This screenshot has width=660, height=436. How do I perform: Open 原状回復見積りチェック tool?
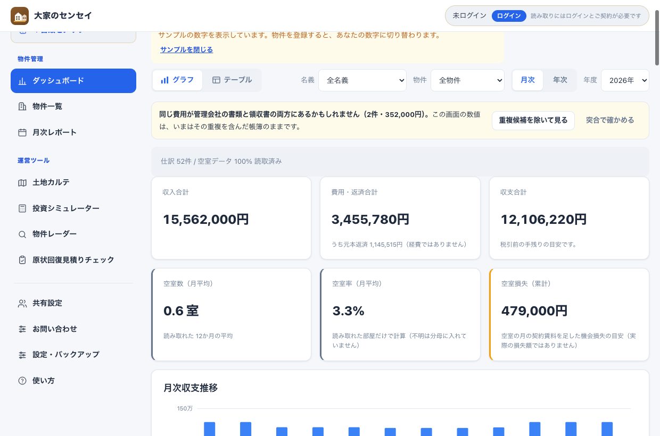coord(73,260)
